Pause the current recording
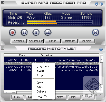This screenshot has width=106, height=102. point(24,33)
